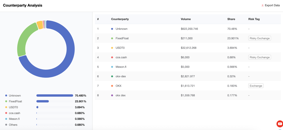Select the USDT0 table row
Viewport: 283px width, 130px height.
click(188, 48)
